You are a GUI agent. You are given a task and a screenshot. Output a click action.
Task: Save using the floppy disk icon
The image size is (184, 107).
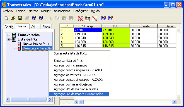[x=20, y=18]
